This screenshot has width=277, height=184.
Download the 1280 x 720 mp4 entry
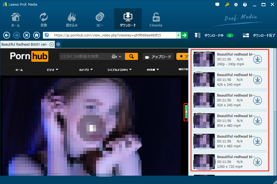coord(257,162)
